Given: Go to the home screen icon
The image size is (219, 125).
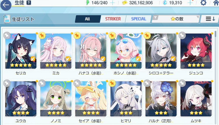Looking at the screenshot, I should (x=216, y=3).
